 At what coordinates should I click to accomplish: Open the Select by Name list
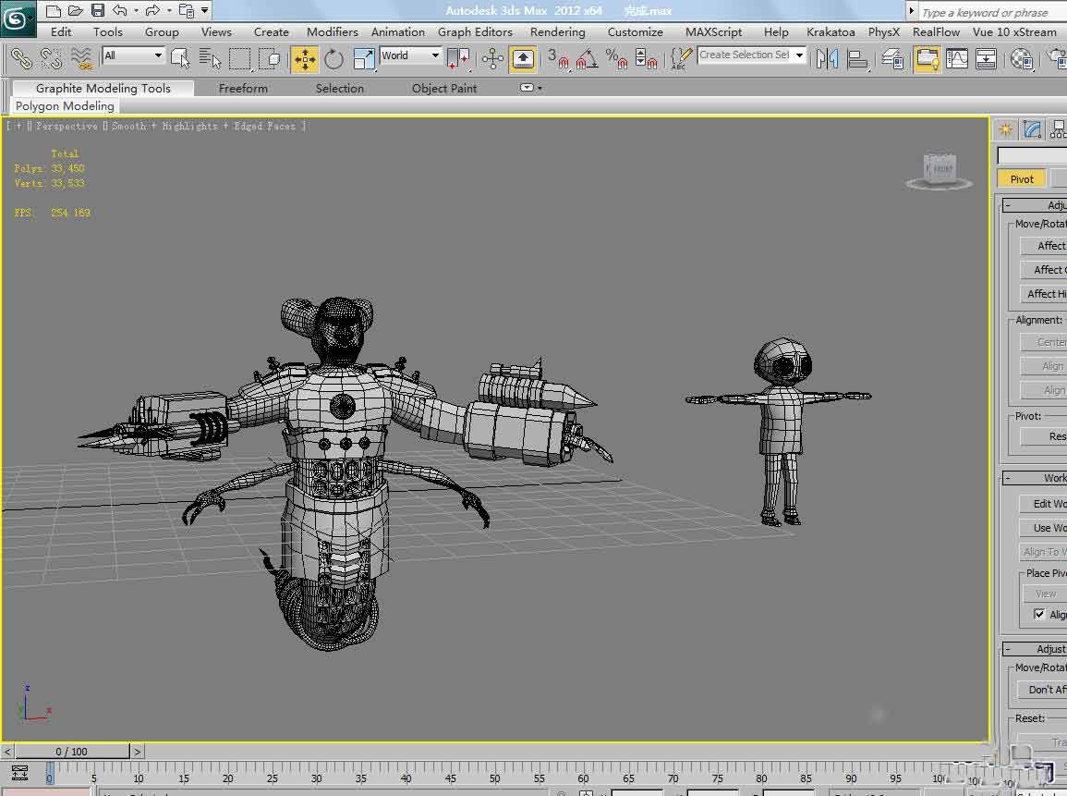pyautogui.click(x=210, y=59)
